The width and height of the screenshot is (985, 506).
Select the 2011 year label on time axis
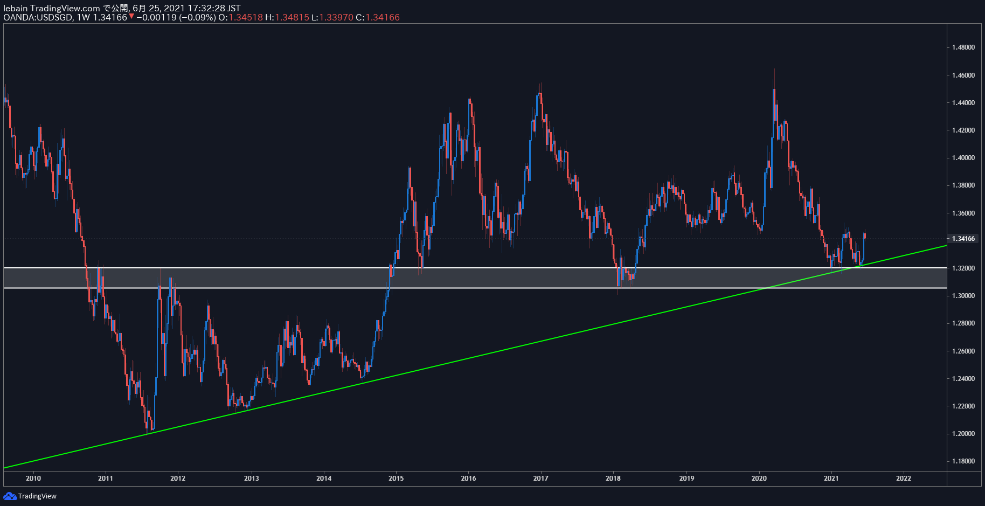(106, 478)
